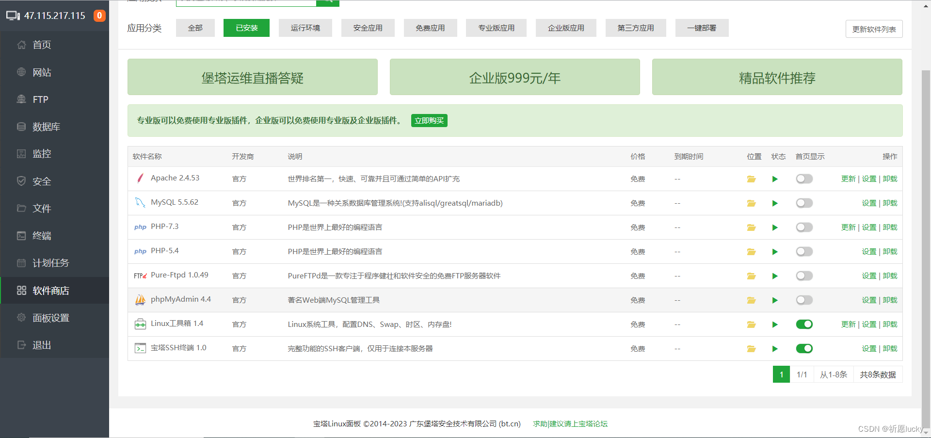Open 监控 in the sidebar

tap(54, 154)
